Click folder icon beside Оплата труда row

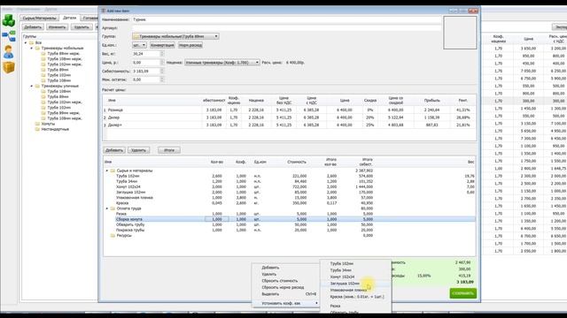point(113,208)
